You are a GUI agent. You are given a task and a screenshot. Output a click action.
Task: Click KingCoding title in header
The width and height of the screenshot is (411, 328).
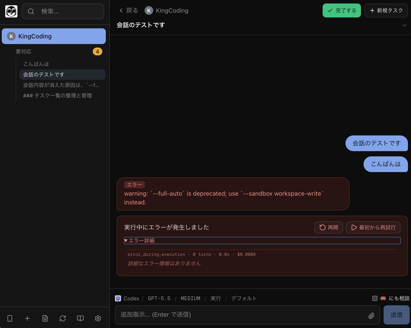pos(172,11)
